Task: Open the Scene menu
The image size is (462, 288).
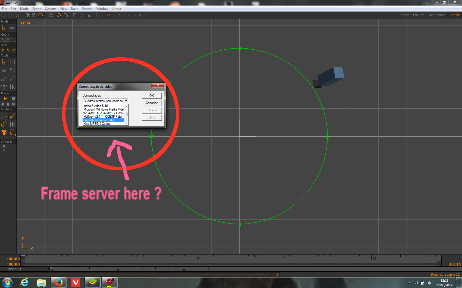Action: tap(37, 9)
